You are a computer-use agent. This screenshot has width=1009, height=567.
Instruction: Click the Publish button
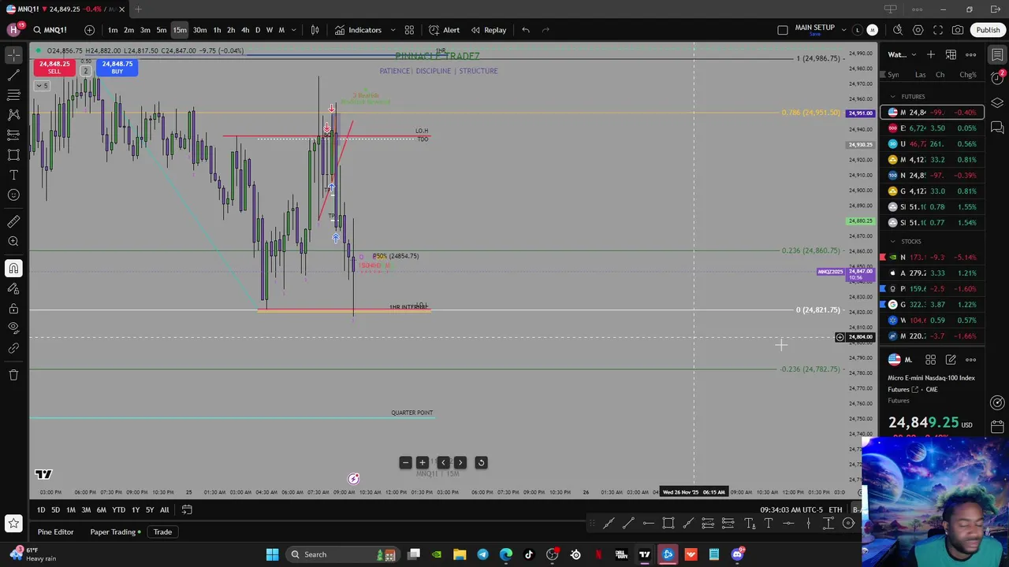click(988, 30)
